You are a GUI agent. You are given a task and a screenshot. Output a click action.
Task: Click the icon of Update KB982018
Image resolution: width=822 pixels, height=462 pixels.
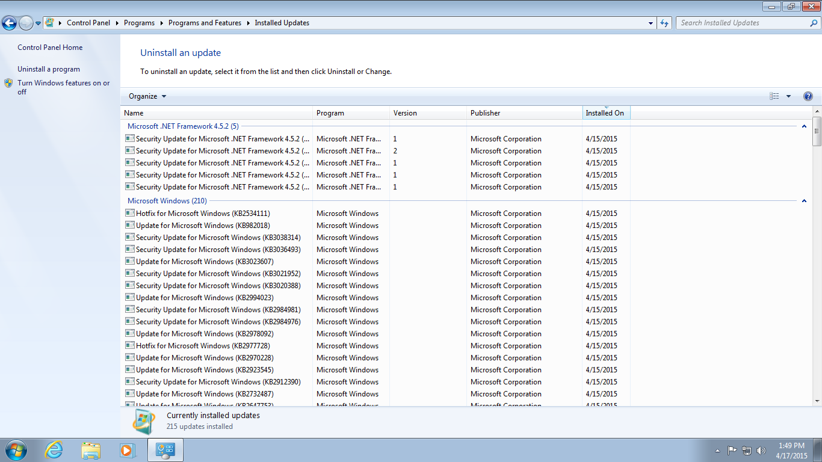point(130,225)
